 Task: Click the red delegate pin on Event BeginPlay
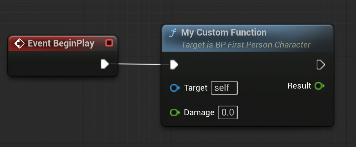click(109, 43)
